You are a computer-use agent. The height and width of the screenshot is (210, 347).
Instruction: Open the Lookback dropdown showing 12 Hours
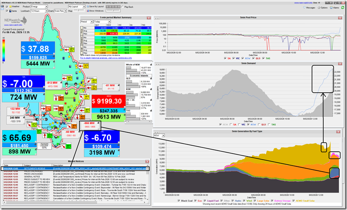[x=39, y=11]
